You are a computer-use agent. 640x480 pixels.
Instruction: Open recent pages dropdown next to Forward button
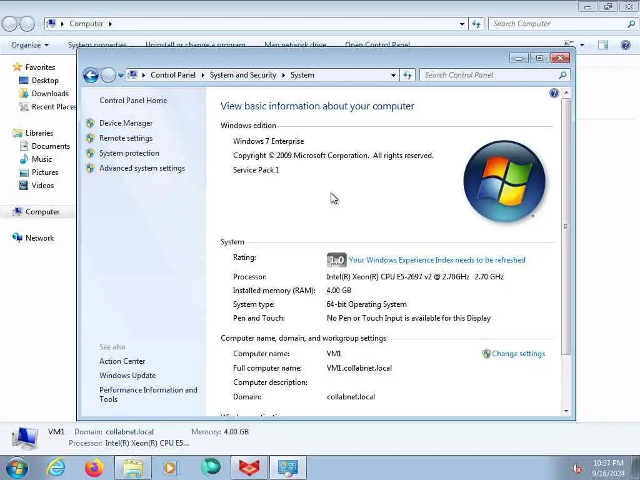(121, 75)
